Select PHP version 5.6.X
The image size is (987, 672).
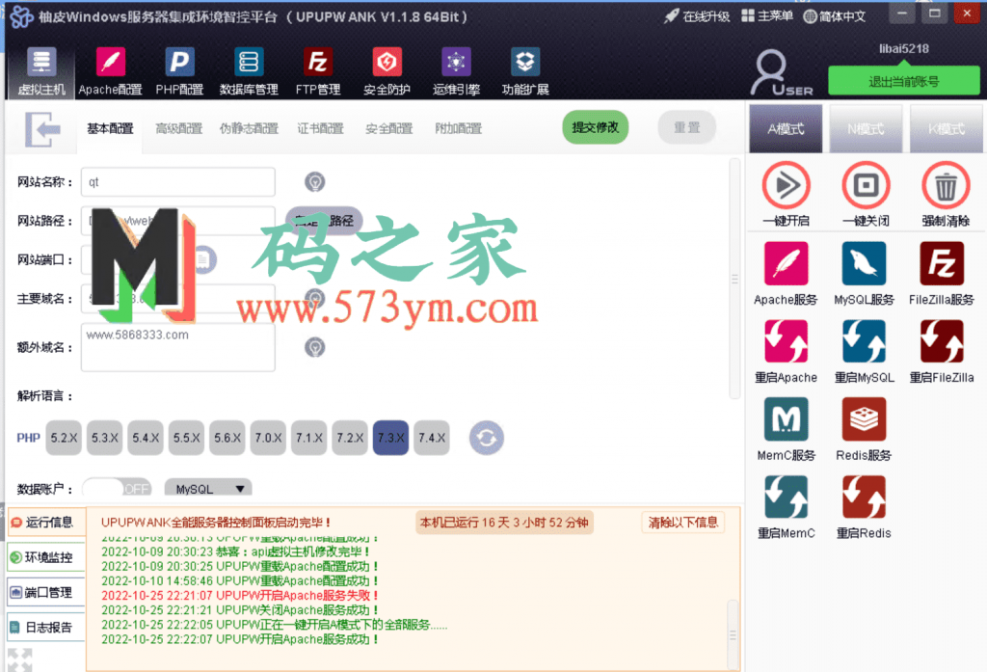[x=227, y=438]
